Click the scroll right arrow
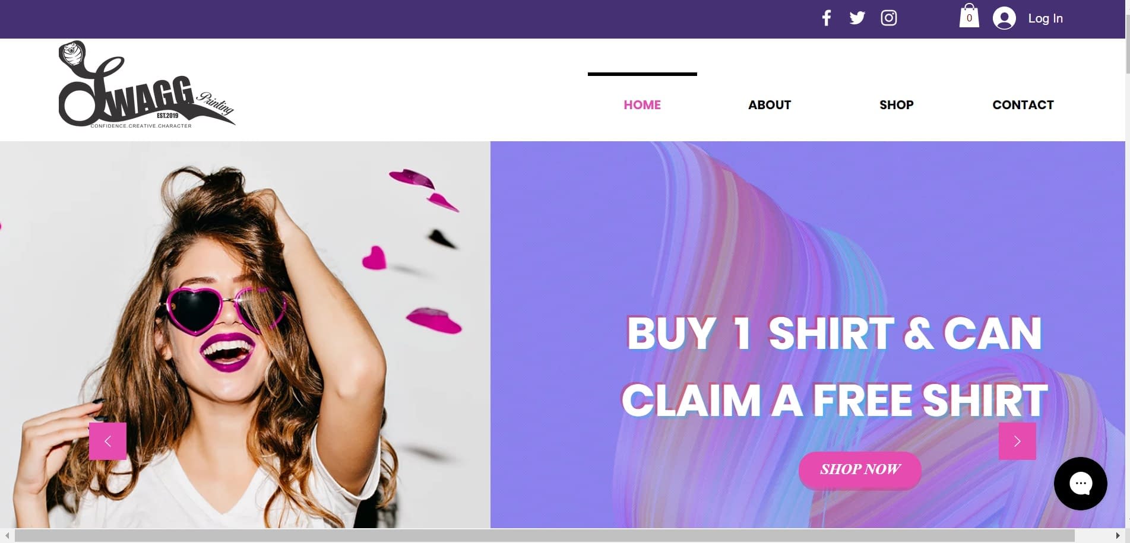 [x=1118, y=536]
